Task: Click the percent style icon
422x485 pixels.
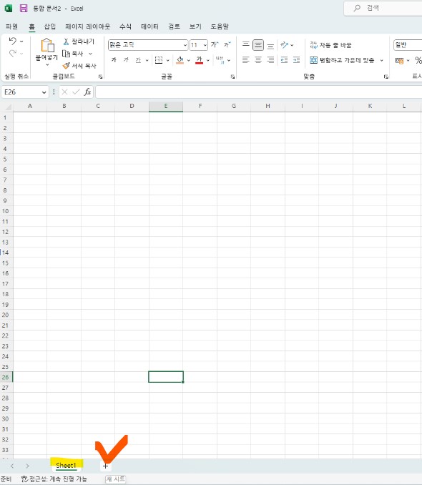Action: point(418,60)
